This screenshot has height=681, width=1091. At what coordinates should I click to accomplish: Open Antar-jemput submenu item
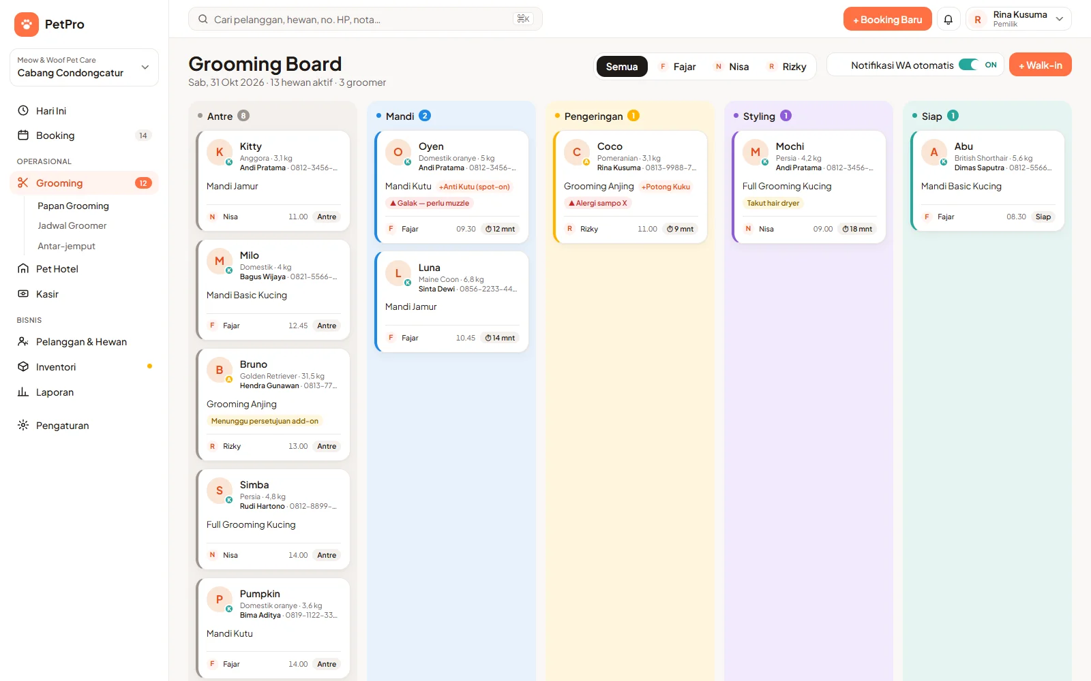click(x=66, y=246)
